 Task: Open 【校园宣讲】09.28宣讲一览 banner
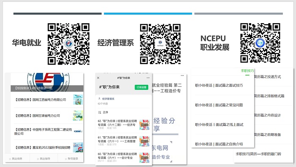(47, 88)
